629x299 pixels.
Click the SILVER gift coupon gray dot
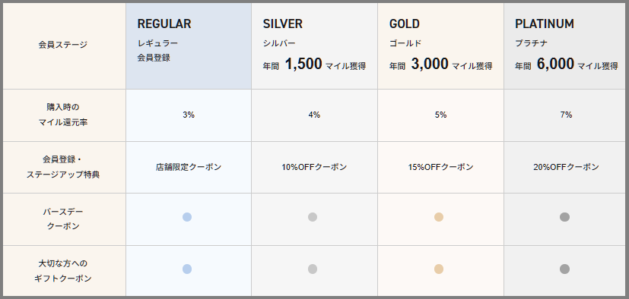coord(313,269)
